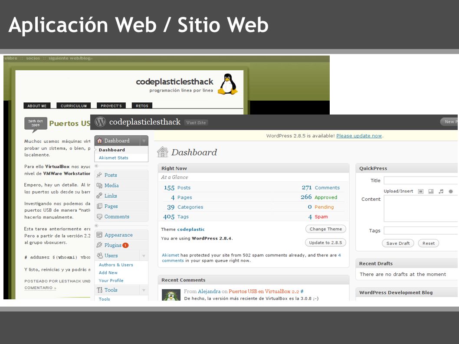This screenshot has width=459, height=344.
Task: Click the Dashboard house icon in sidebar
Action: 99,141
